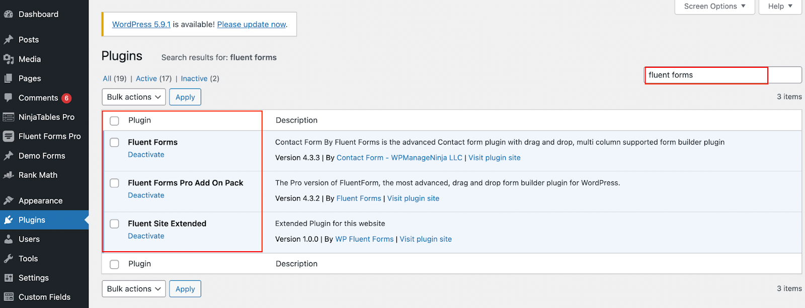Deactivate the Fluent Forms plugin
The width and height of the screenshot is (805, 308).
146,155
